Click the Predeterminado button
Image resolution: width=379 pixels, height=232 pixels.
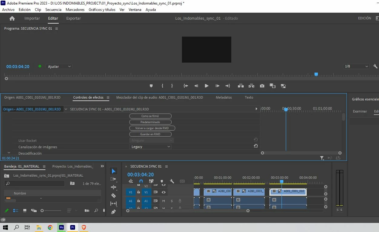click(x=150, y=122)
